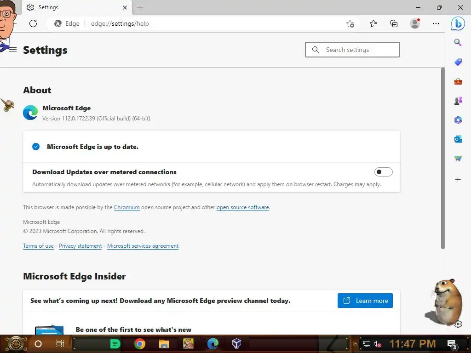Open the network status tray icon
The width and height of the screenshot is (471, 353).
(x=366, y=344)
